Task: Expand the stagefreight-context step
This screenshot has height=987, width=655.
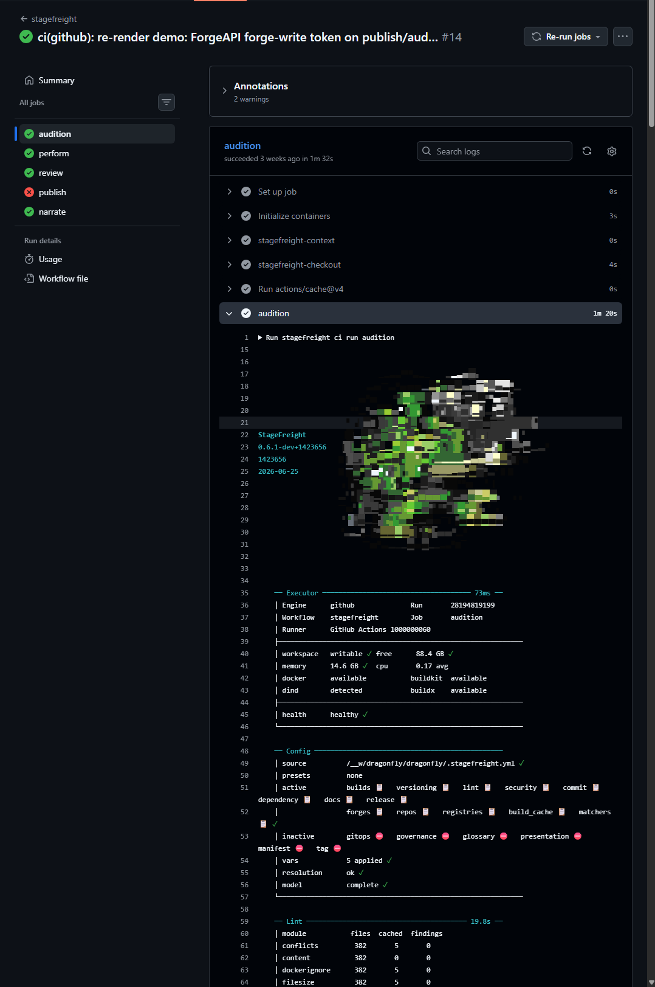Action: (x=420, y=240)
